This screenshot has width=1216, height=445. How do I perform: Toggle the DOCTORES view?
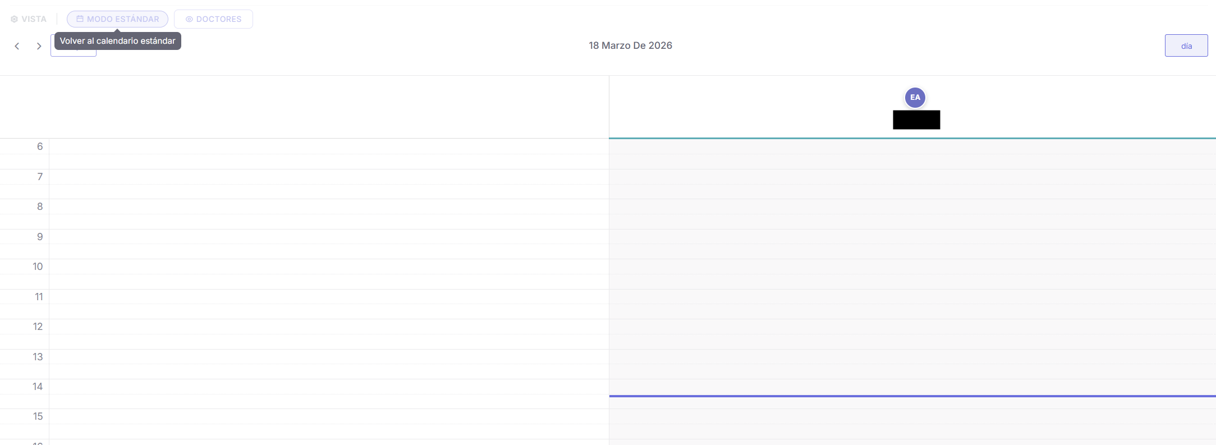[213, 19]
